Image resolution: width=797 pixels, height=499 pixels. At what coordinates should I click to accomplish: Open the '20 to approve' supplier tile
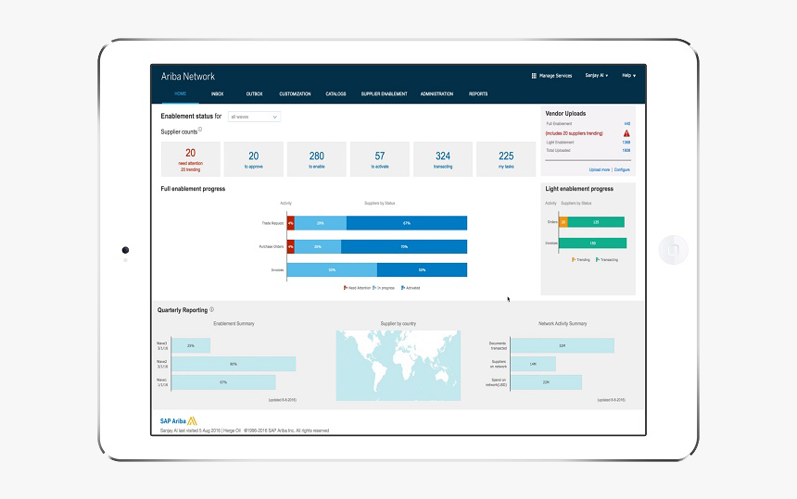254,159
